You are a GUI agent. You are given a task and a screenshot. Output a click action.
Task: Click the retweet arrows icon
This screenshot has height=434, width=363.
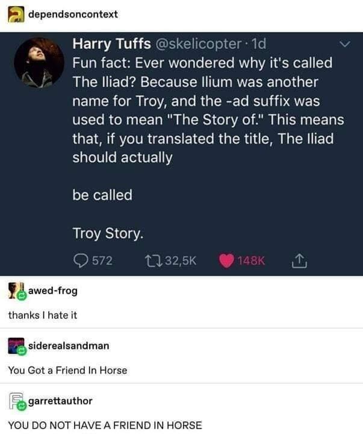point(153,260)
